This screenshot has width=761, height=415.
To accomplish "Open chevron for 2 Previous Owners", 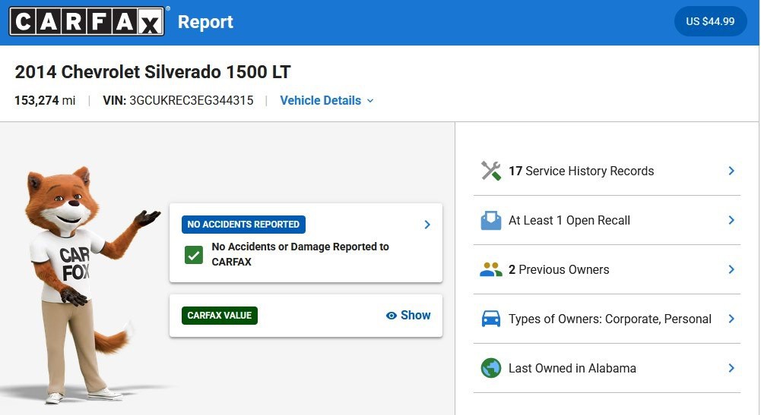I will 731,270.
